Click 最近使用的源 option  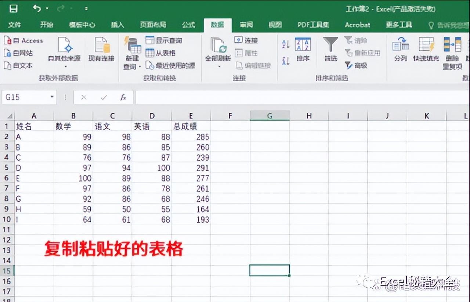(x=170, y=65)
